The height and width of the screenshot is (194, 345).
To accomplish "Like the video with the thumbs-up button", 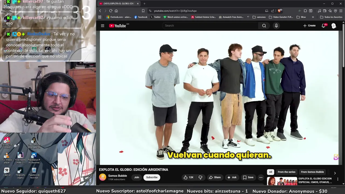I will (x=188, y=177).
